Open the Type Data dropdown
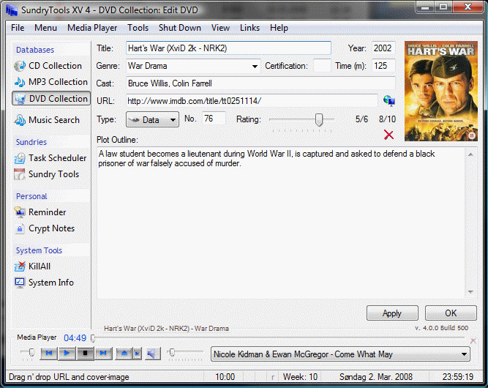 152,119
